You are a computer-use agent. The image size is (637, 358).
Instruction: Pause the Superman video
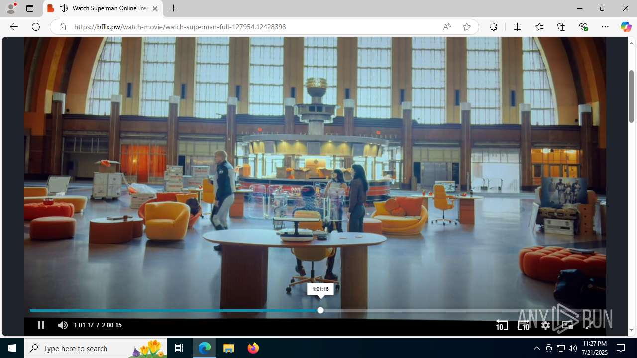[41, 325]
